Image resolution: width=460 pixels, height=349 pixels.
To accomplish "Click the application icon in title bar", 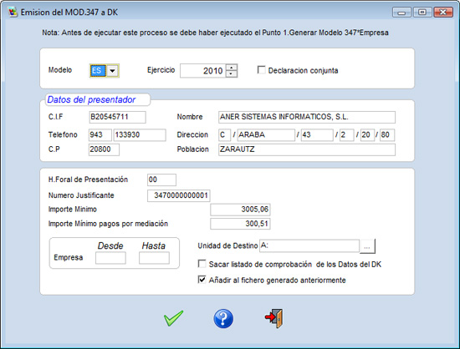I will click(x=13, y=13).
